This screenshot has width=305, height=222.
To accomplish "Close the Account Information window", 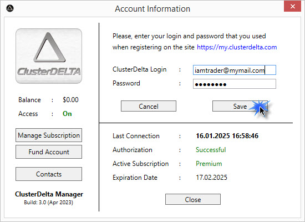I will pos(292,7).
